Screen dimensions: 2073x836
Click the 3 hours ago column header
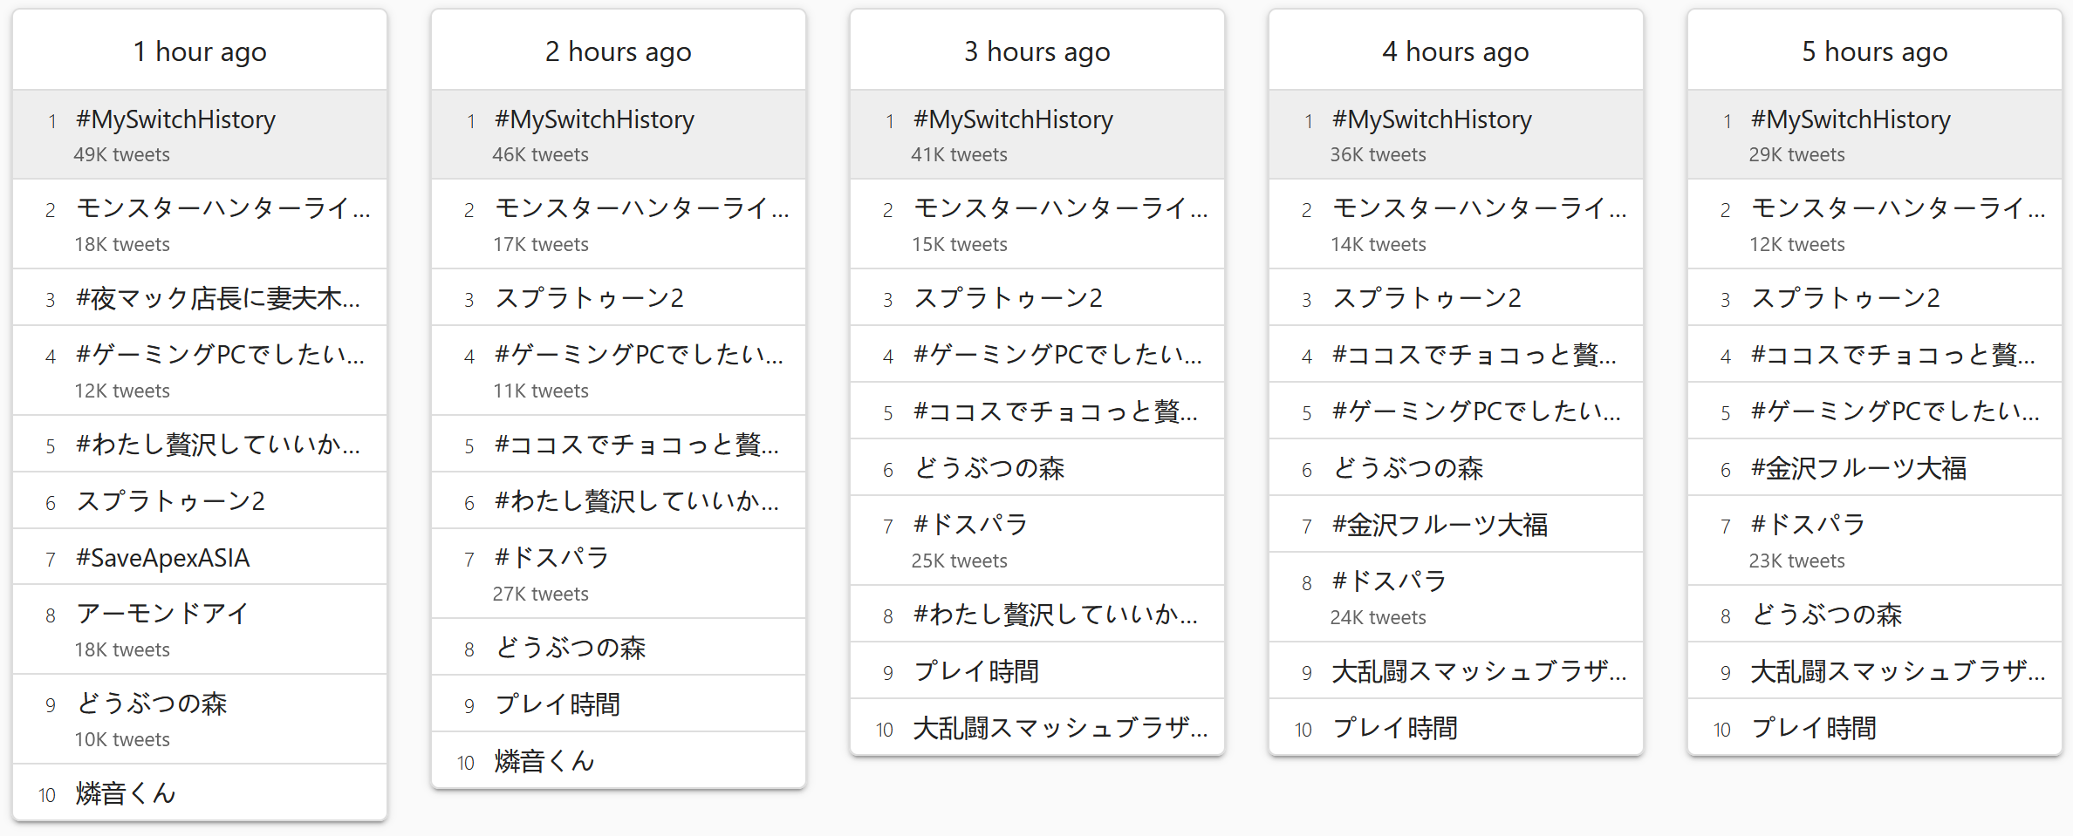click(x=1036, y=51)
